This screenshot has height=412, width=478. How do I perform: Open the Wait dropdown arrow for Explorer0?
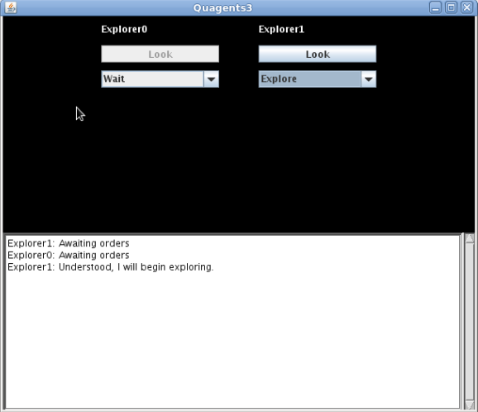click(211, 79)
